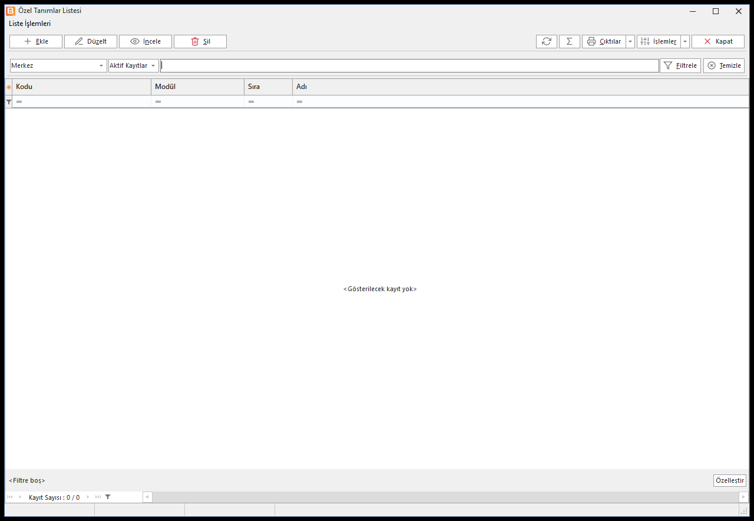Screen dimensions: 754x521
Task: Open the Liste İşlemleri menu
Action: (29, 24)
